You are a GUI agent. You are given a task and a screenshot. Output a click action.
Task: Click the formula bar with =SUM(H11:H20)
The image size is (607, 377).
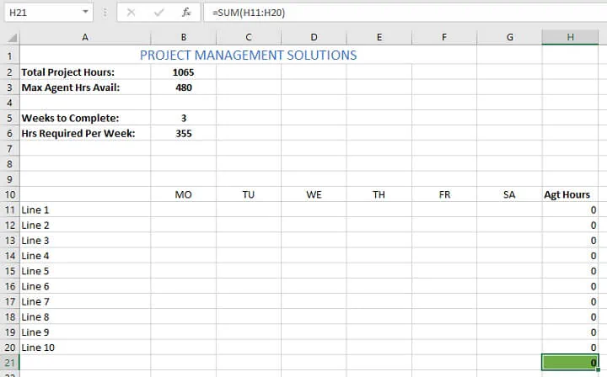tap(405, 13)
